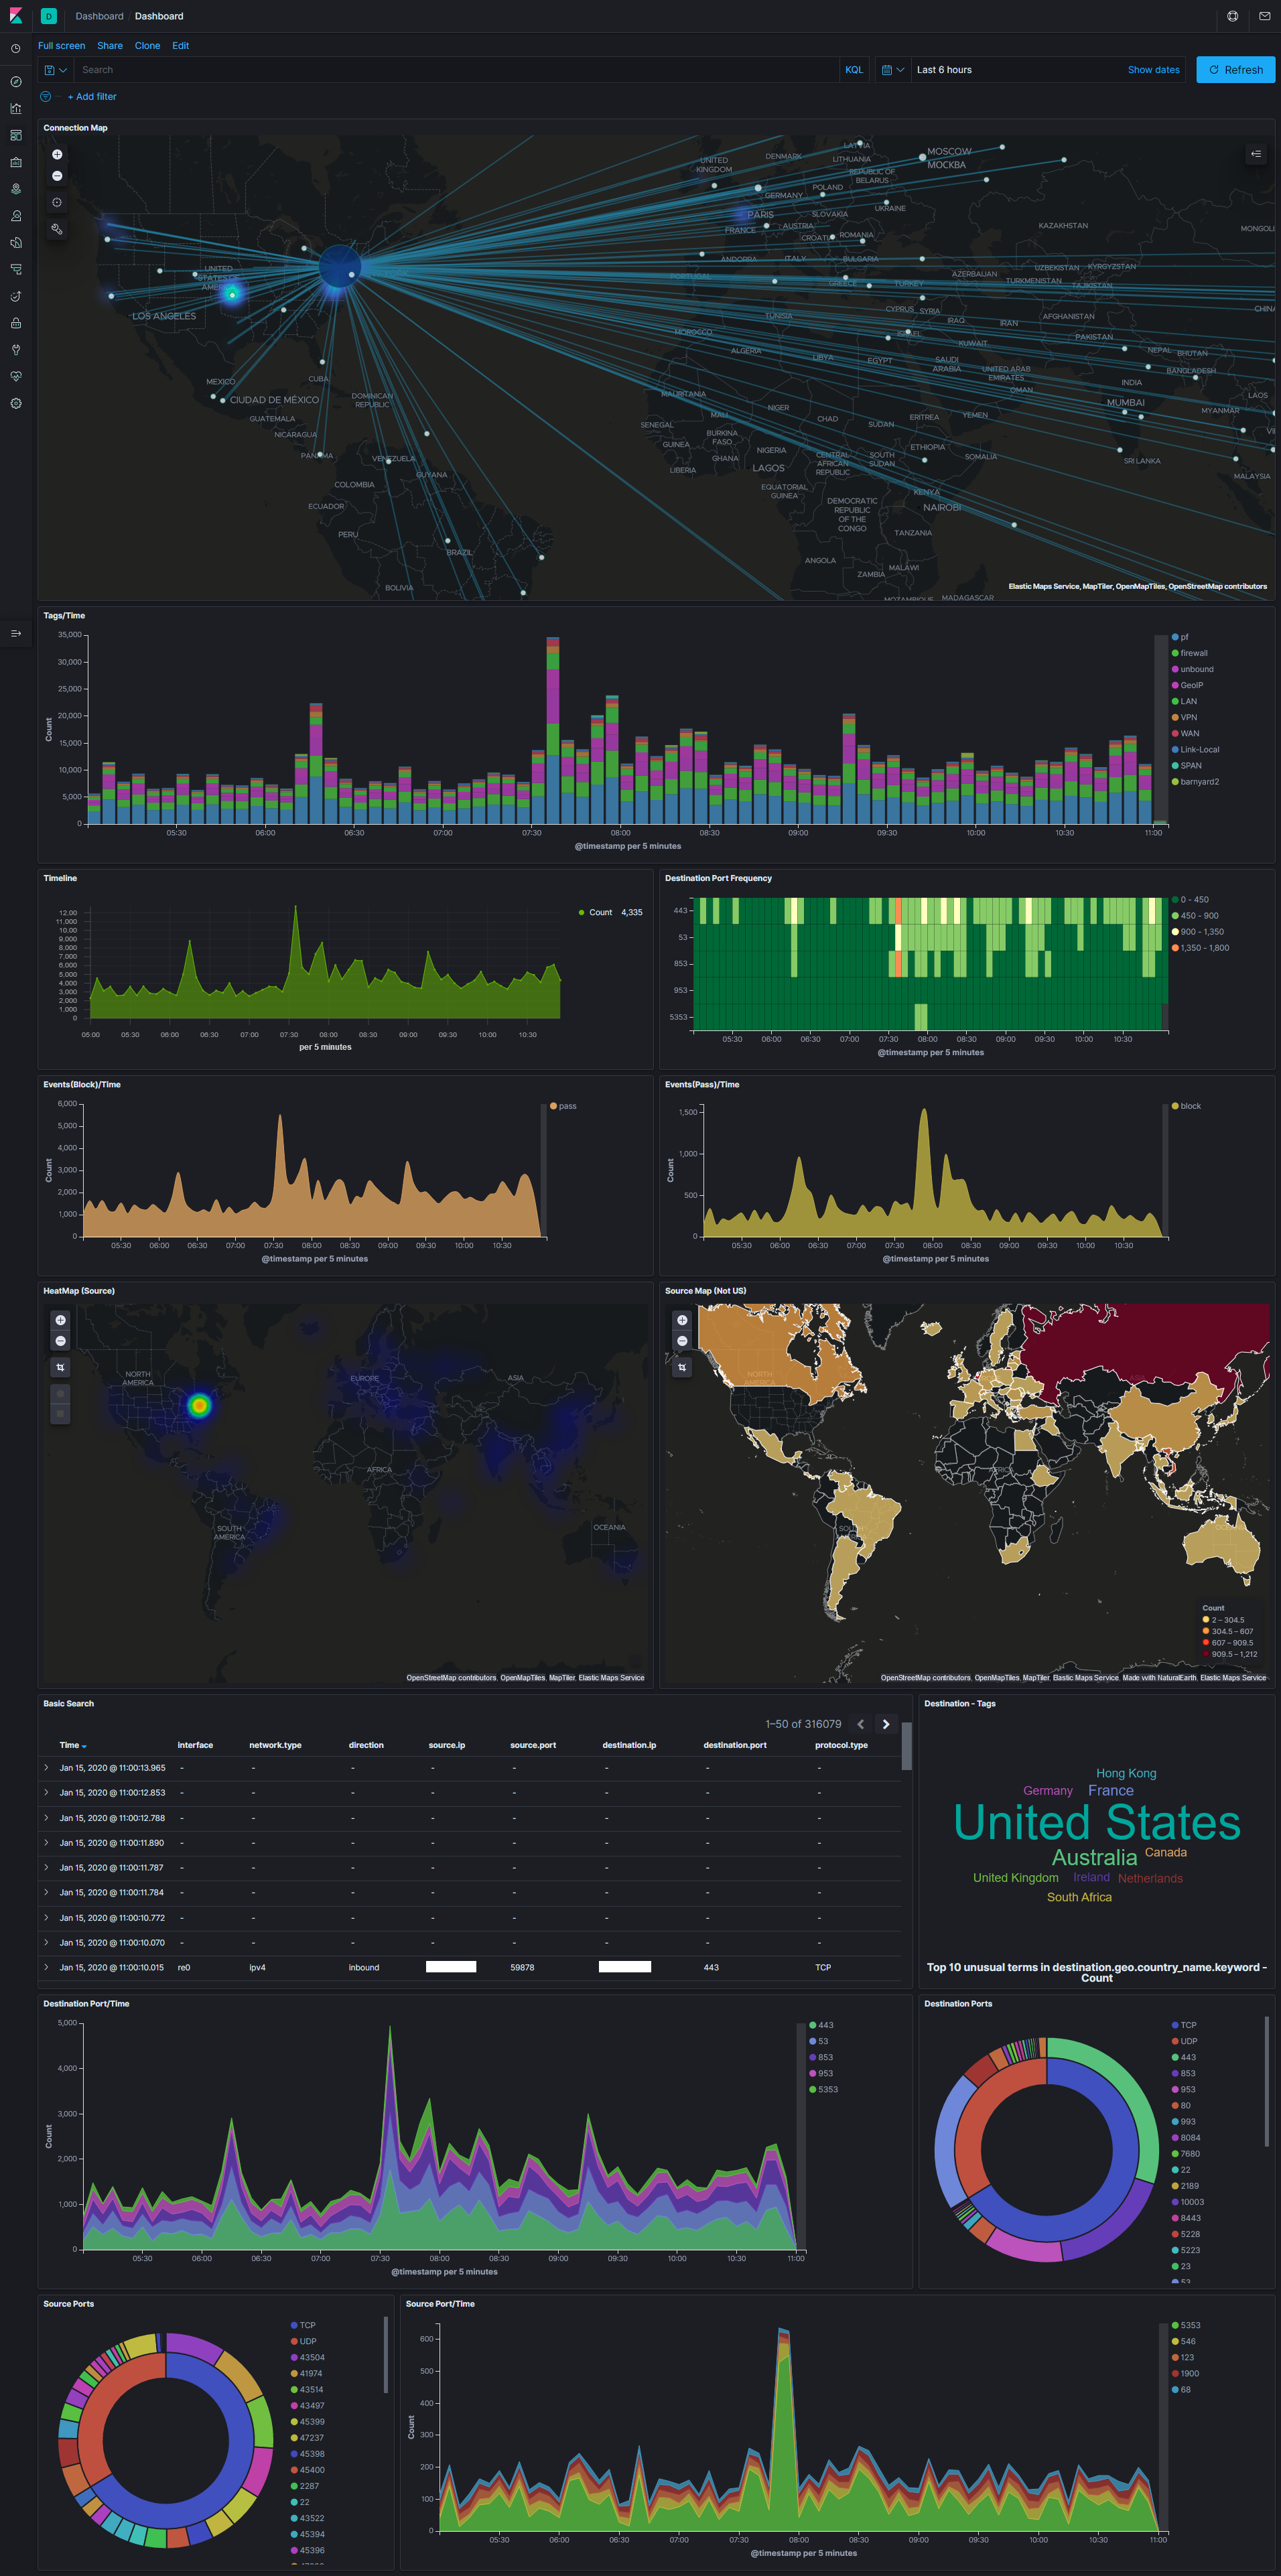Zoom in on Source Map (Not US)
1281x2576 pixels.
point(682,1320)
